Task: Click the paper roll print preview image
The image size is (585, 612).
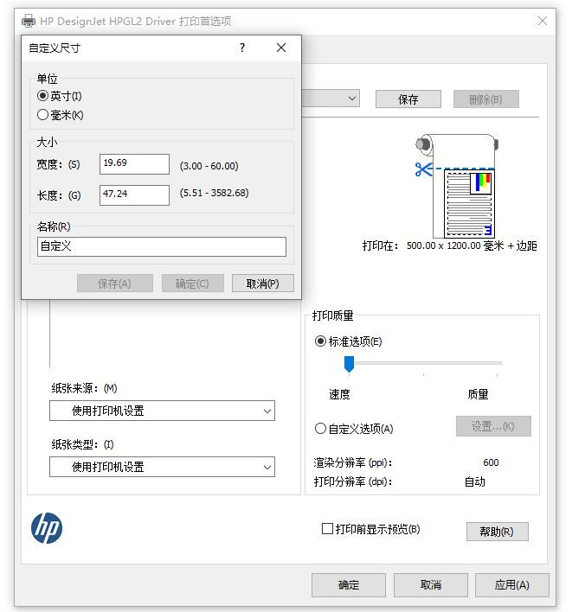Action: 457,186
